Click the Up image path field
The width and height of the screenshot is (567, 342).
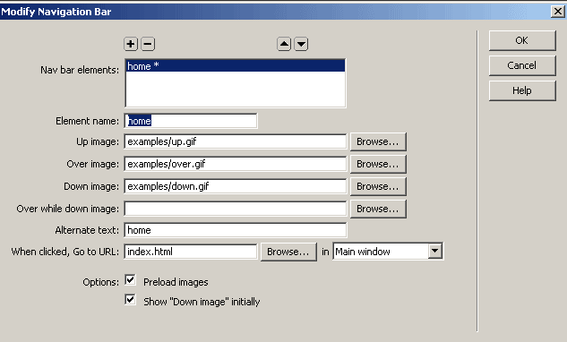coord(235,141)
